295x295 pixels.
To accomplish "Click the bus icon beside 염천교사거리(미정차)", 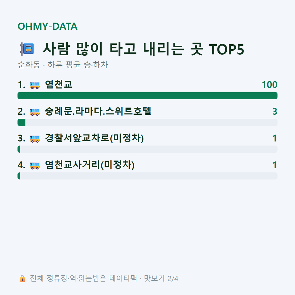I will (35, 166).
